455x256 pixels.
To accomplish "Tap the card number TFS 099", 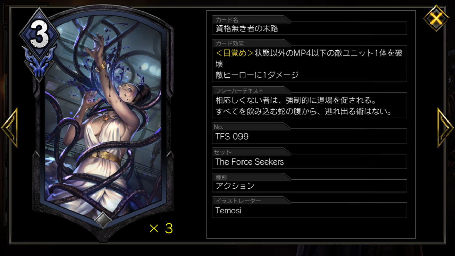I will (x=232, y=137).
